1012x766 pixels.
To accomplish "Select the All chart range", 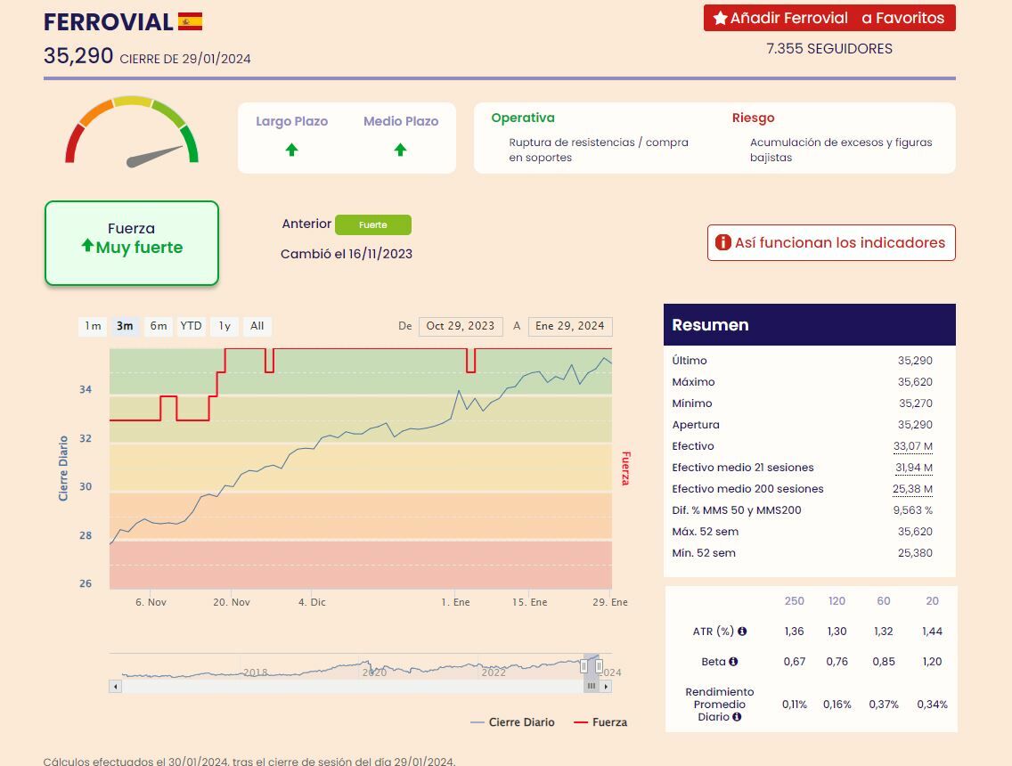I will (257, 326).
